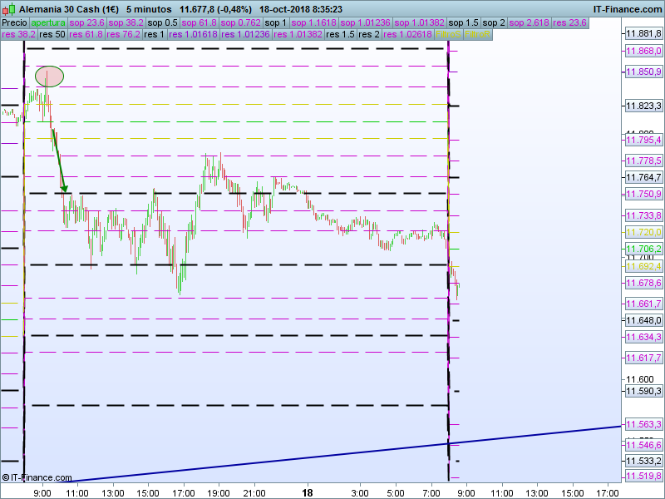Select the Precio legend label

point(15,22)
